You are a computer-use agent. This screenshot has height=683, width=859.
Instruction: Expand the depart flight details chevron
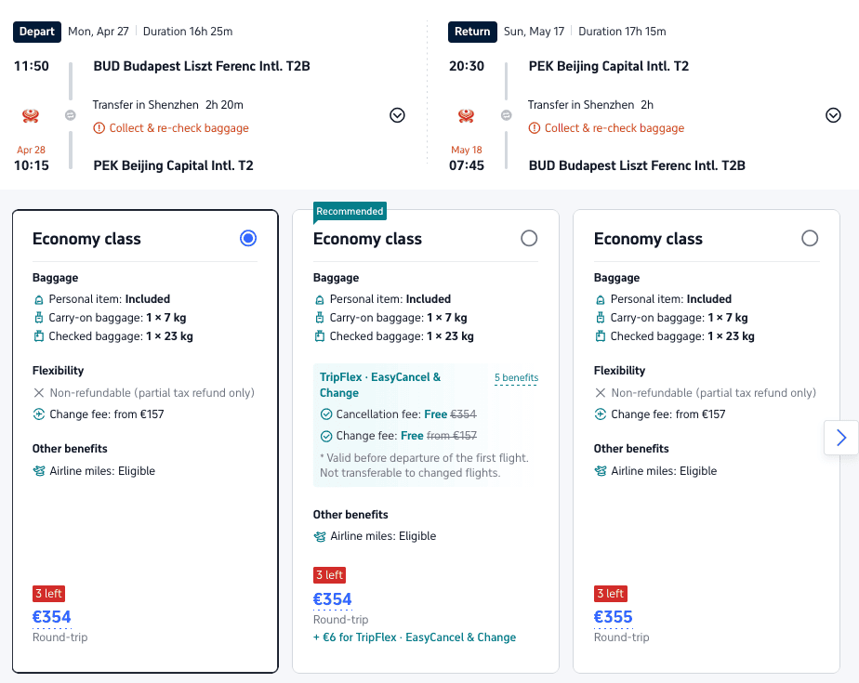397,115
